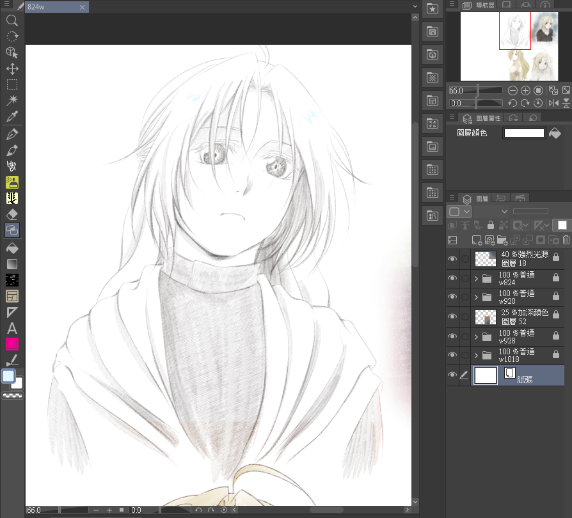572x518 pixels.
Task: Expand the w920 layer folder
Action: (x=476, y=297)
